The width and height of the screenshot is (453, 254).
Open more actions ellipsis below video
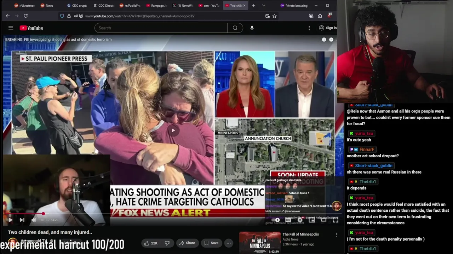229,243
